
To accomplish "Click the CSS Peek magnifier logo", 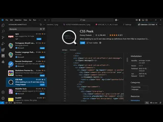I will click(70, 38).
